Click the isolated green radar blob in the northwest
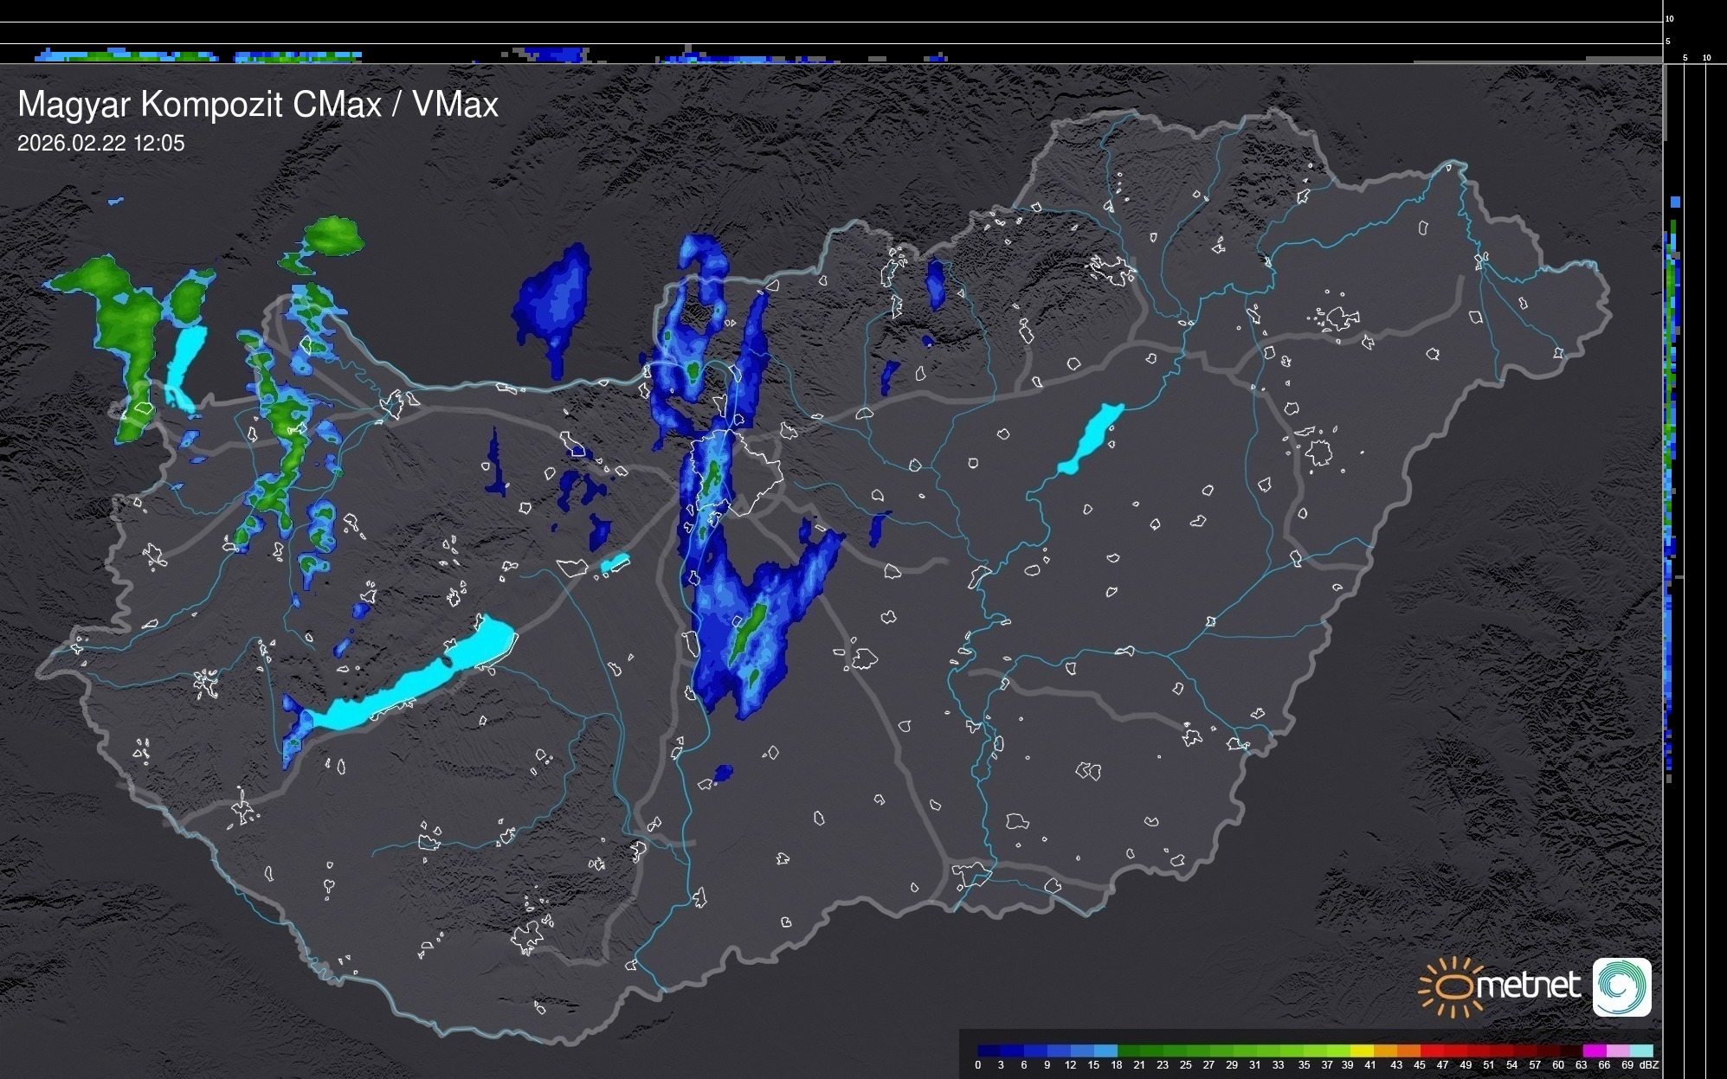Image resolution: width=1727 pixels, height=1079 pixels. (x=333, y=235)
